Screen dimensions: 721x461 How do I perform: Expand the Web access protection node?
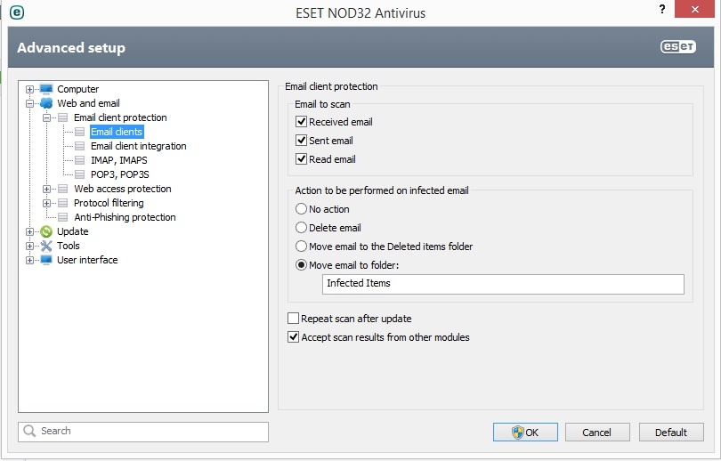pyautogui.click(x=47, y=189)
